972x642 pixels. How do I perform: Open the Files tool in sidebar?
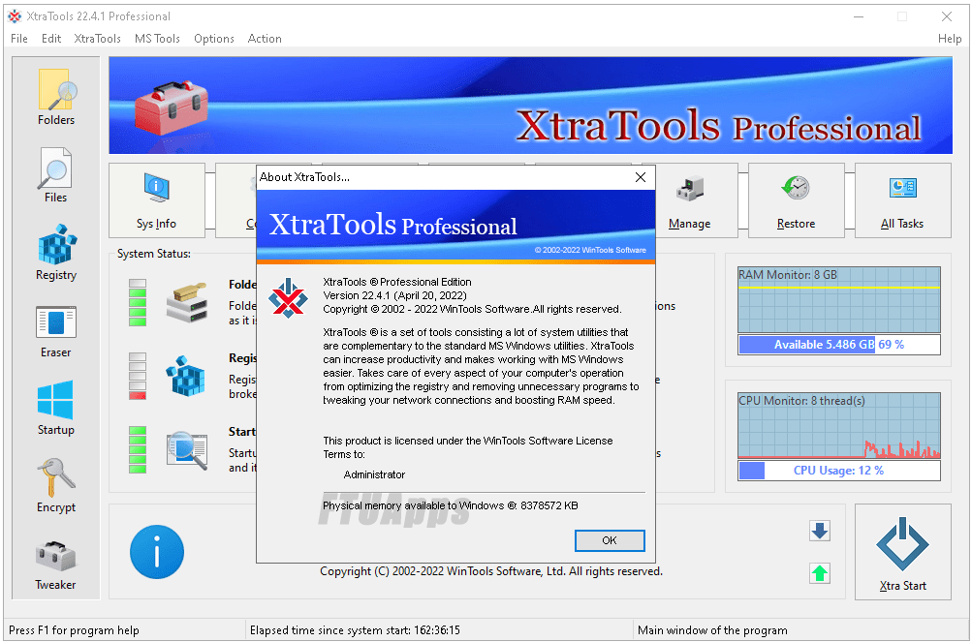[x=56, y=175]
